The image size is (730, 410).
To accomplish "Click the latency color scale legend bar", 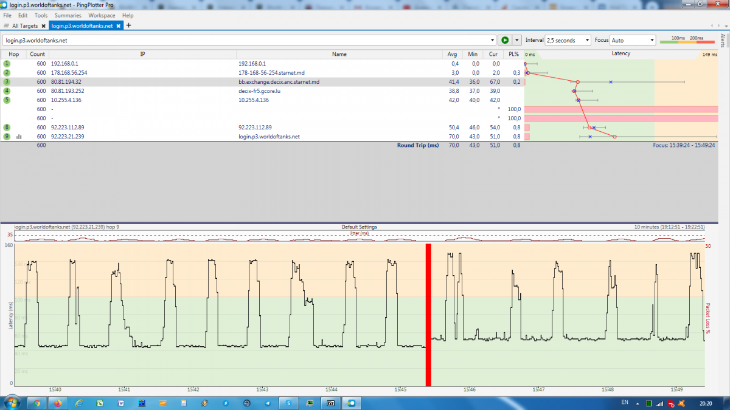I will (x=687, y=40).
